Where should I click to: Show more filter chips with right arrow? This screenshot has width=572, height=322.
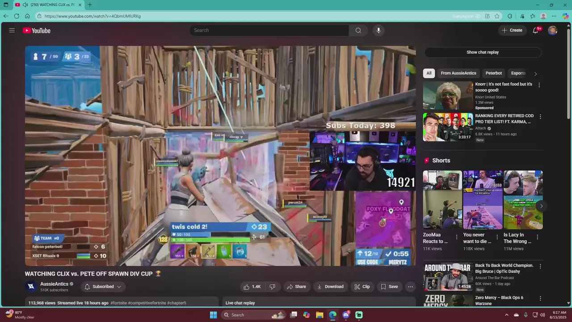(535, 74)
